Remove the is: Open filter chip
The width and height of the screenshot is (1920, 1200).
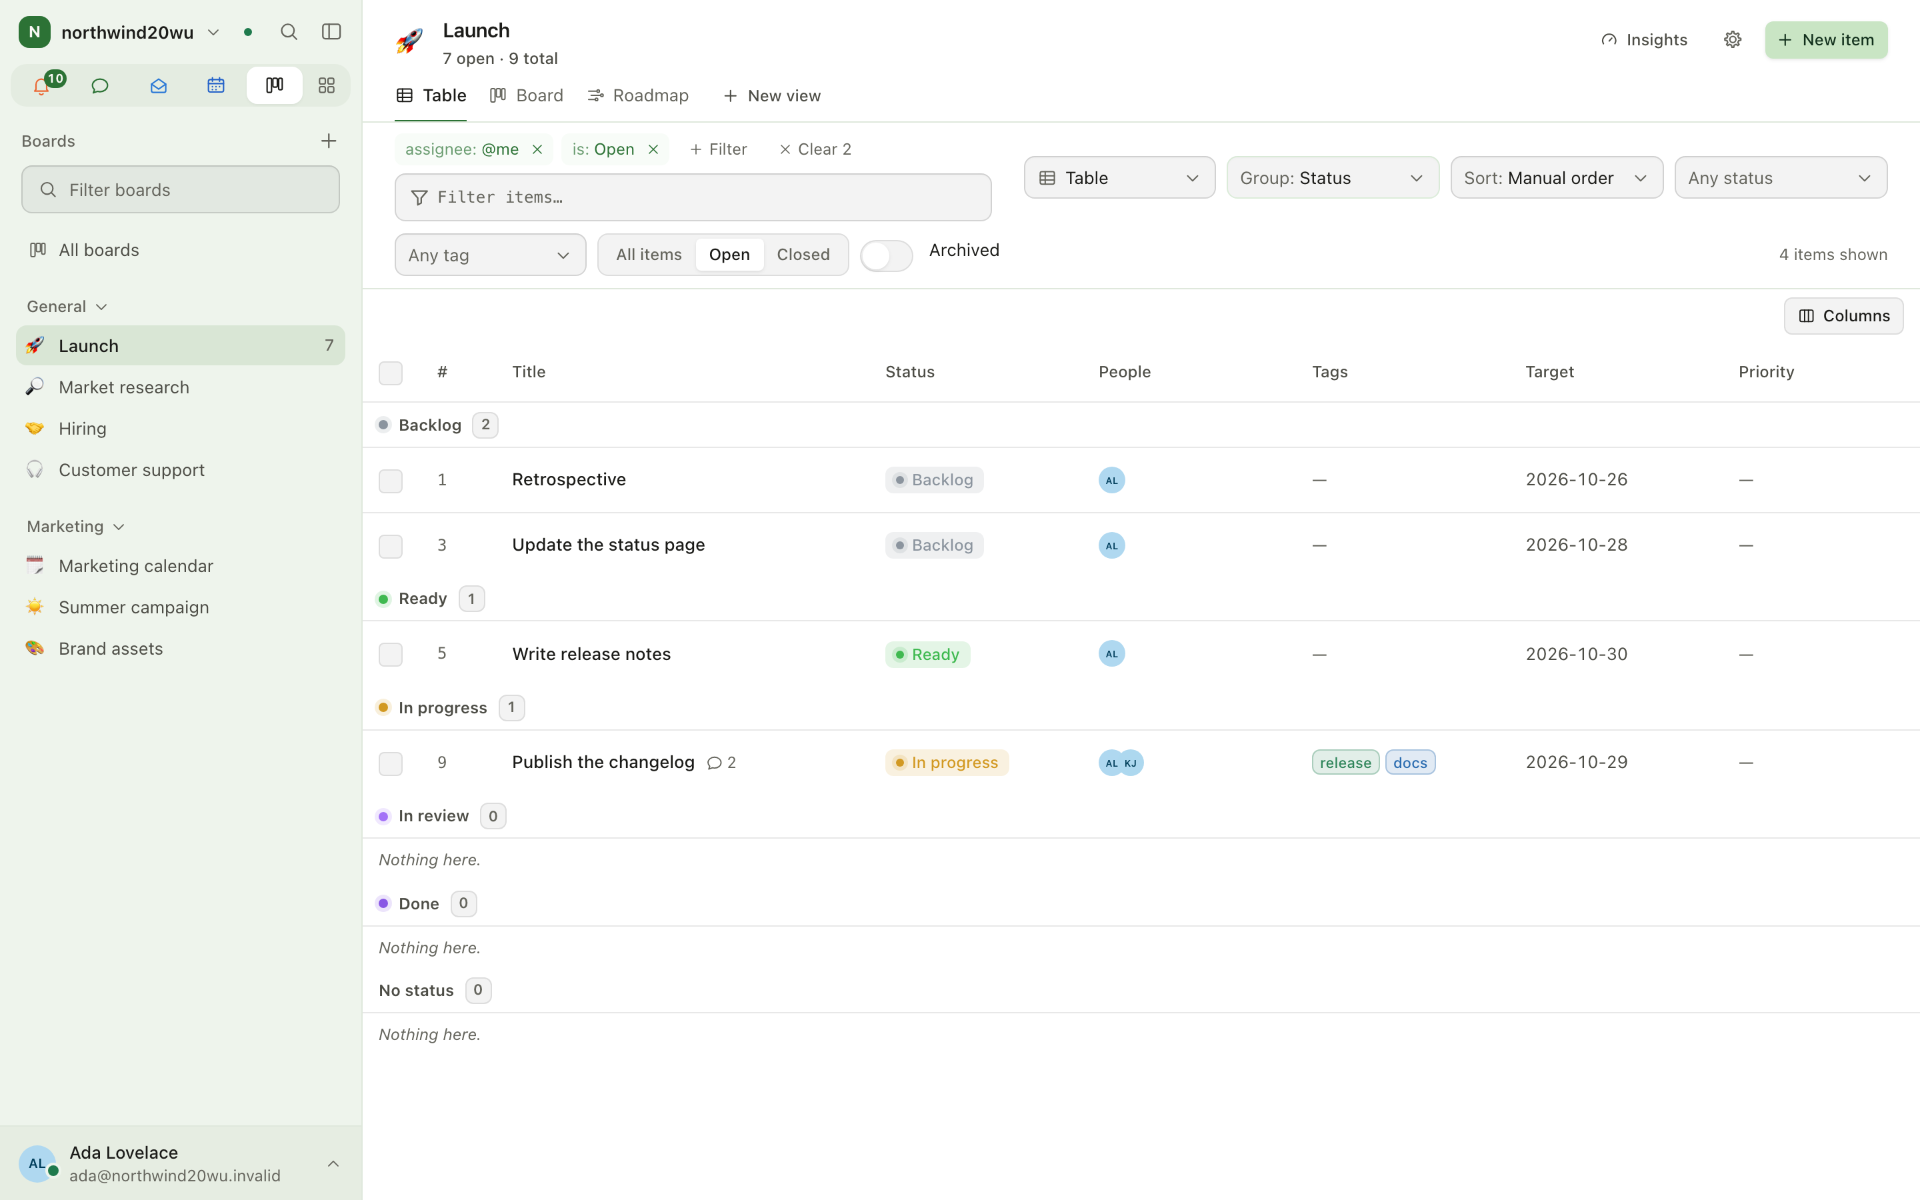pyautogui.click(x=653, y=149)
